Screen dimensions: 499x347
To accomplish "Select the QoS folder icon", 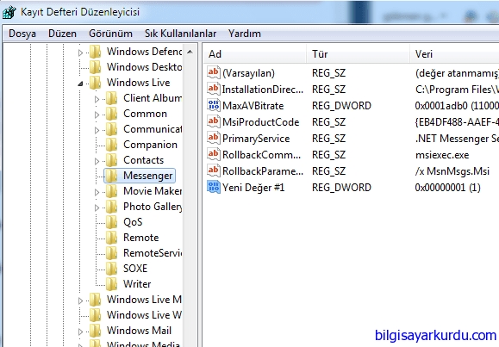I will 112,222.
